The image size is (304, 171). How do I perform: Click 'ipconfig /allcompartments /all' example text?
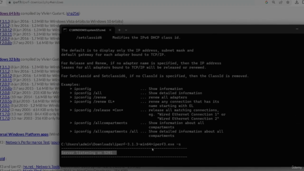[106, 132]
